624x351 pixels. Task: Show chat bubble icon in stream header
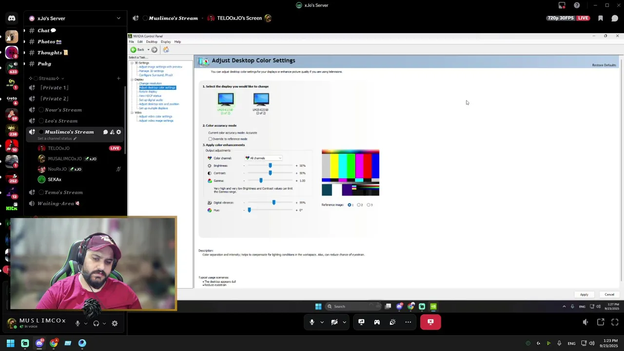[615, 18]
